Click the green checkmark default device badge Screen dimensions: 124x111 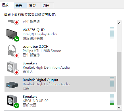click(17, 106)
